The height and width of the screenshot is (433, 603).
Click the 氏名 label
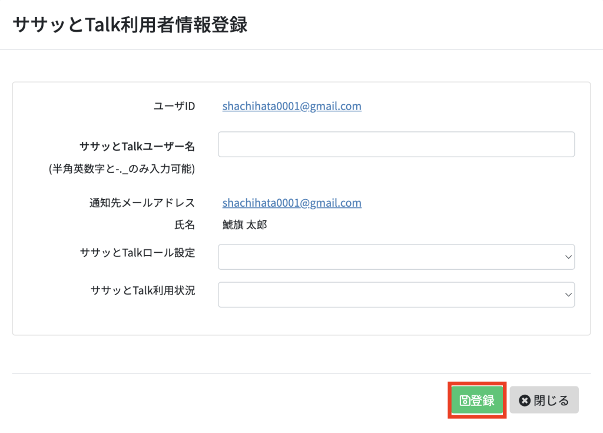click(x=184, y=224)
